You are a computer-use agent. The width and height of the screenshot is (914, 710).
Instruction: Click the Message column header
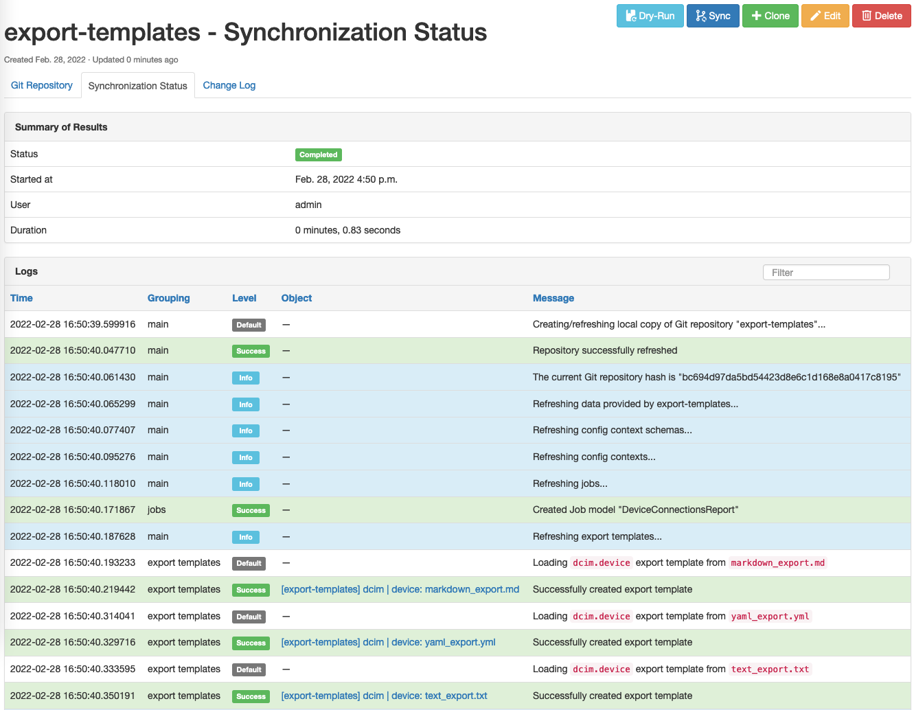553,298
